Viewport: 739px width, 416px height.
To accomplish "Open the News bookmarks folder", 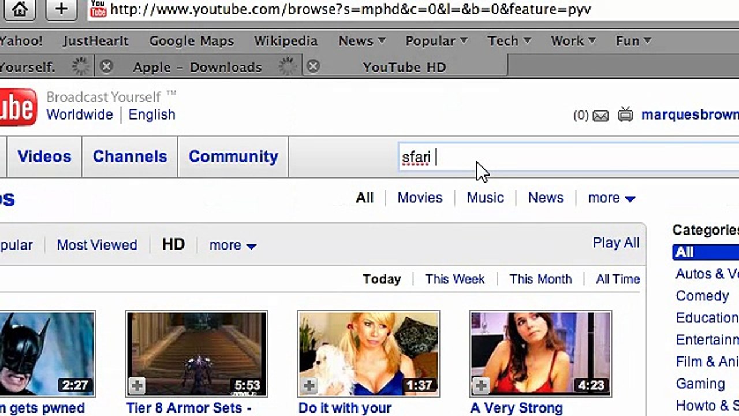I will coord(362,41).
